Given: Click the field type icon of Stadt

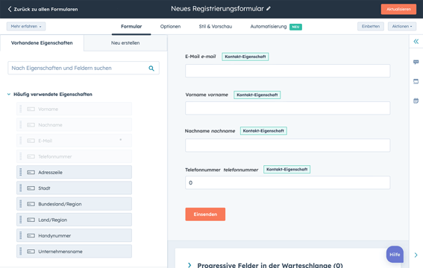Looking at the screenshot, I should coord(31,188).
